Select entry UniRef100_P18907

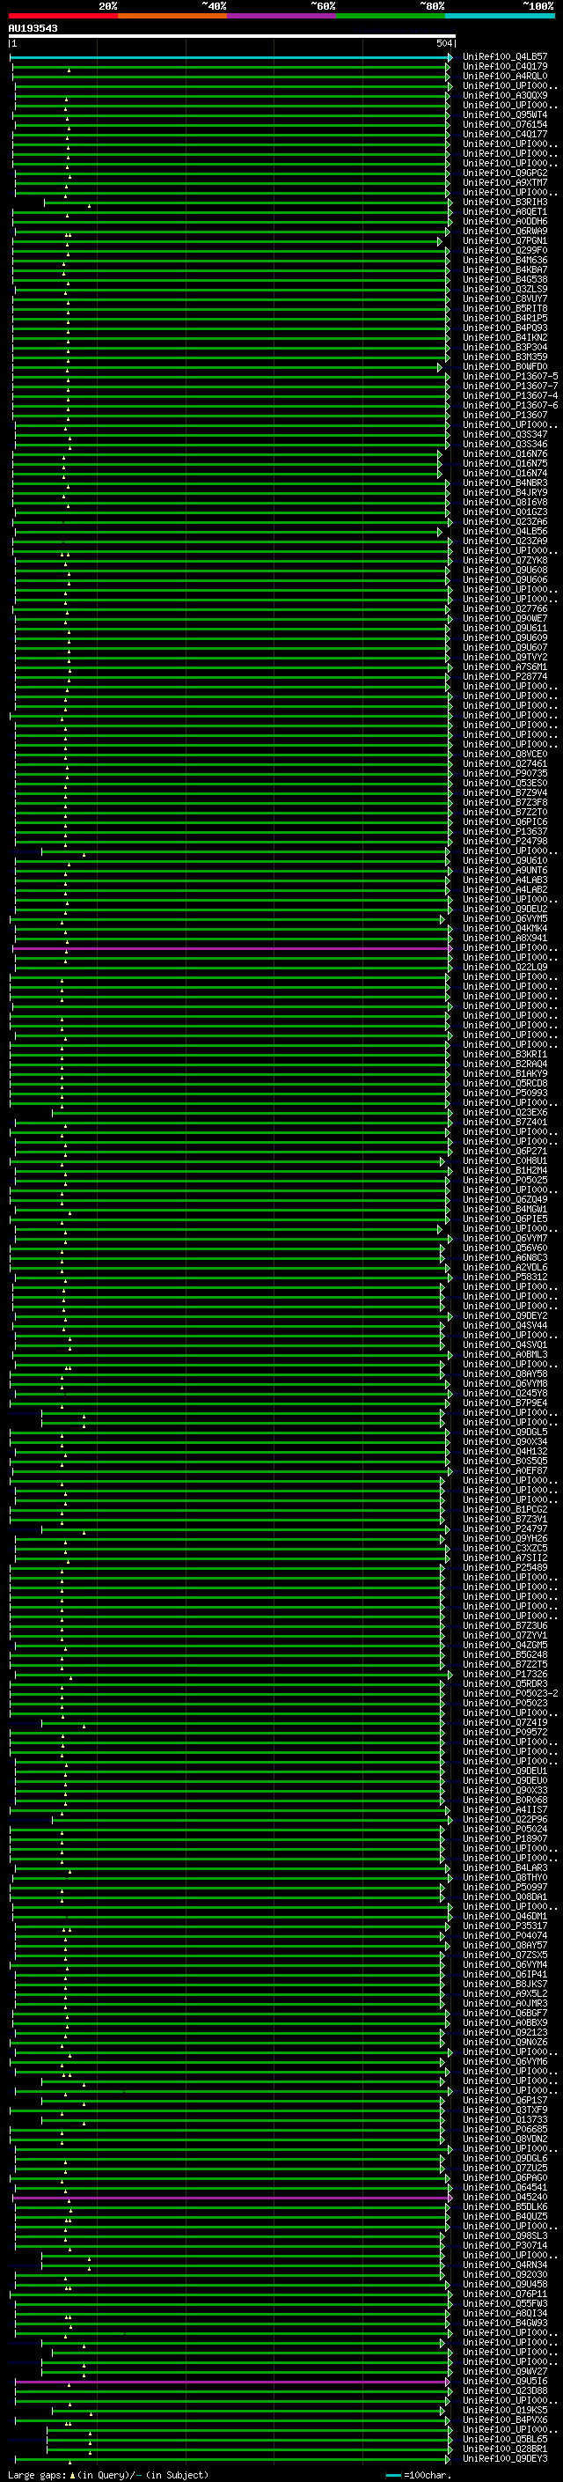click(x=505, y=1838)
